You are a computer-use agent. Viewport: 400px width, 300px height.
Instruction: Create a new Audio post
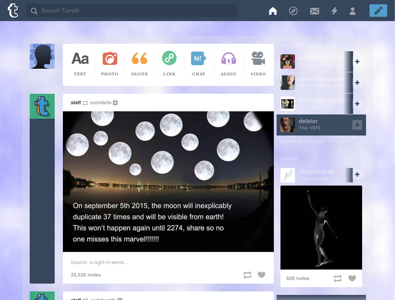pos(228,64)
